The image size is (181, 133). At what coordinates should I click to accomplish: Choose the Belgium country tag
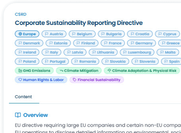82,34
